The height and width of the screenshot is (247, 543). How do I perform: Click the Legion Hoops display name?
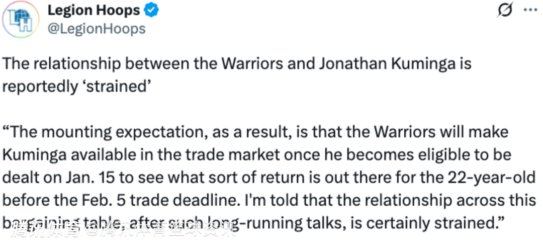pyautogui.click(x=94, y=10)
